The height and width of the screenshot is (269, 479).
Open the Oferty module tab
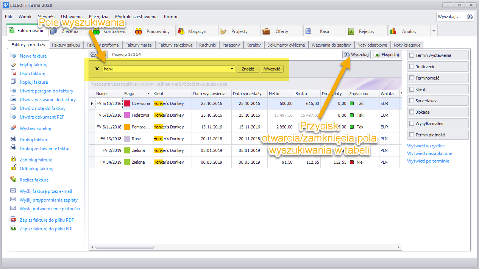[x=281, y=31]
